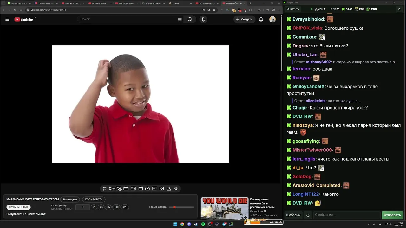The width and height of the screenshot is (406, 228).
Task: Click the YouTube search magnifier button
Action: pos(190,19)
